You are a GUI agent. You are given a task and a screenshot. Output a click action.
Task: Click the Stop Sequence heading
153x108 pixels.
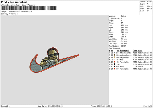click(x=115, y=48)
